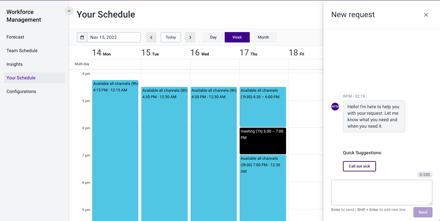Close the New request panel
This screenshot has width=440, height=221.
click(426, 15)
